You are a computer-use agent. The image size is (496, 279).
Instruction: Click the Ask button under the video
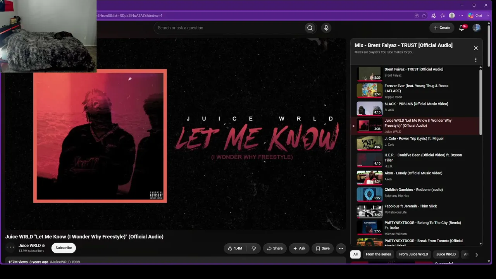point(300,248)
